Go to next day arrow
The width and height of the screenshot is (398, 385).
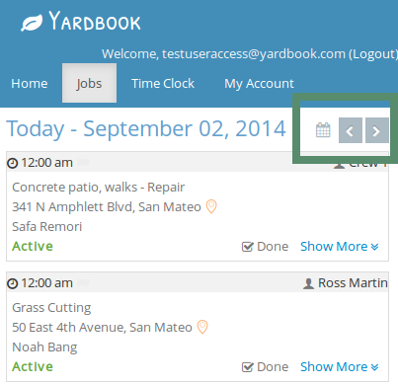(377, 130)
